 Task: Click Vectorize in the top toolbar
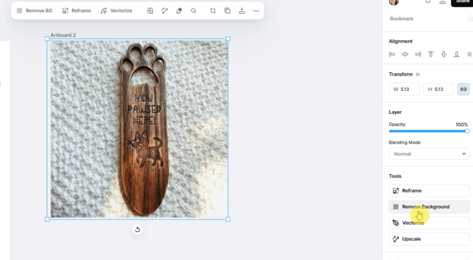[117, 11]
